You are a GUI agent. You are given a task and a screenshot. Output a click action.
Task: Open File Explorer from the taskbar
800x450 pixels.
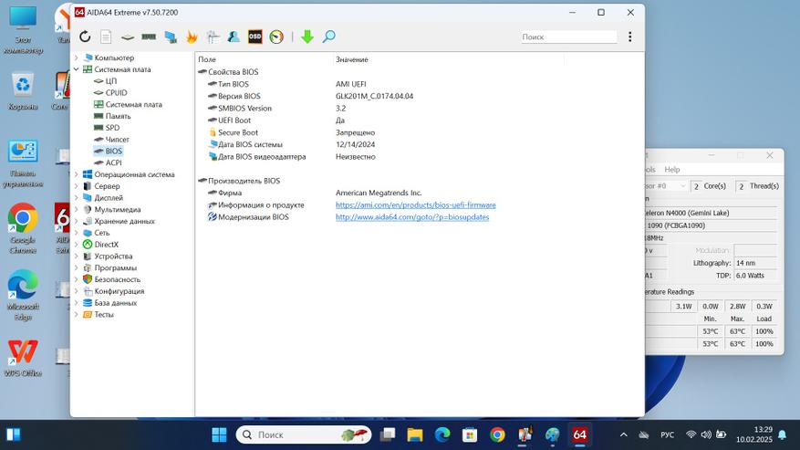pyautogui.click(x=415, y=434)
